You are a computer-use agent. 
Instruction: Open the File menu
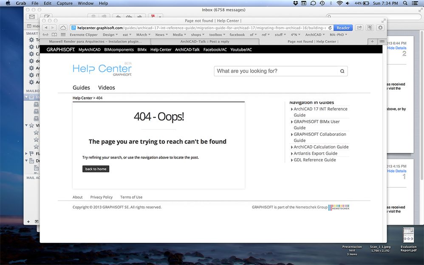point(35,3)
